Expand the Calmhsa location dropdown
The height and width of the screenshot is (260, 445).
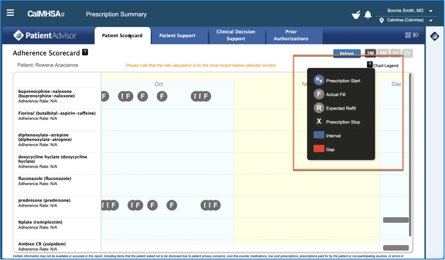point(431,20)
